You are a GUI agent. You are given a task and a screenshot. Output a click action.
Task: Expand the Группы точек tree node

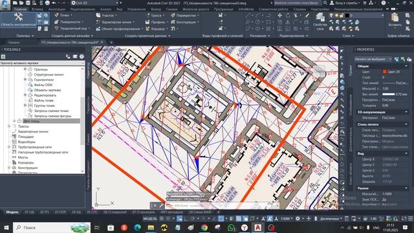pyautogui.click(x=25, y=105)
